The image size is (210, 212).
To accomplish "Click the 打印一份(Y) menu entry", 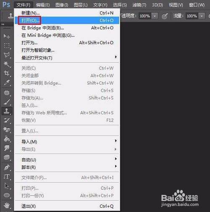I will click(x=67, y=196).
